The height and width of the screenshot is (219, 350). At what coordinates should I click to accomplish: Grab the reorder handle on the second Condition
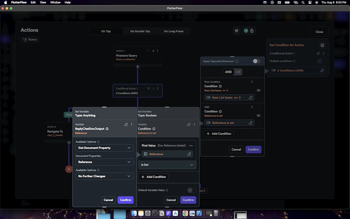258,116
